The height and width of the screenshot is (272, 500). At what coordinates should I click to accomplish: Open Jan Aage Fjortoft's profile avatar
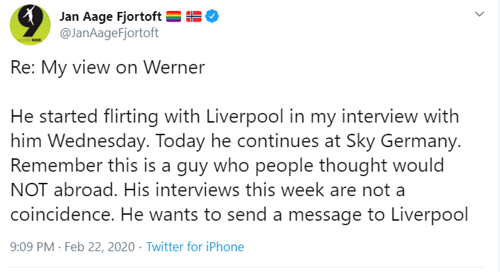[x=31, y=25]
